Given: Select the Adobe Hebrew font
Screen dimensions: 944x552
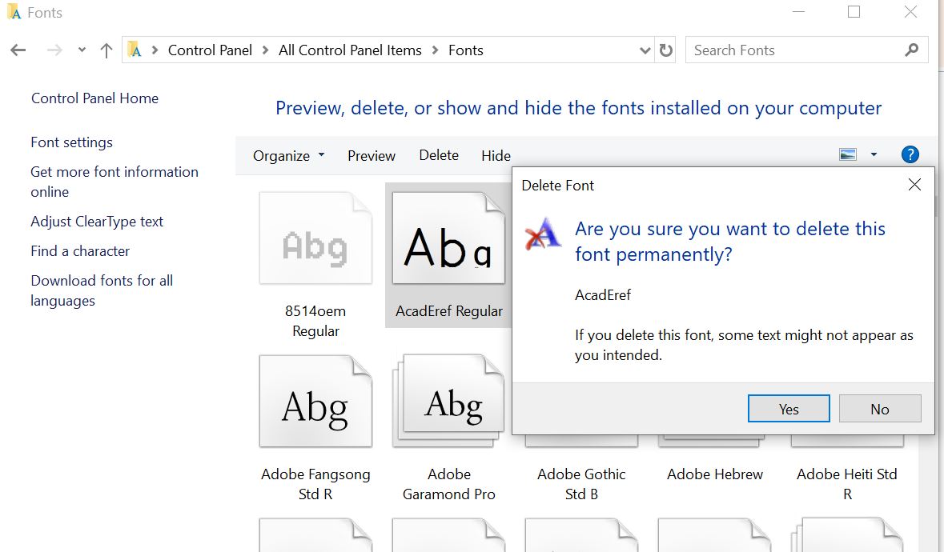Looking at the screenshot, I should pos(713,474).
